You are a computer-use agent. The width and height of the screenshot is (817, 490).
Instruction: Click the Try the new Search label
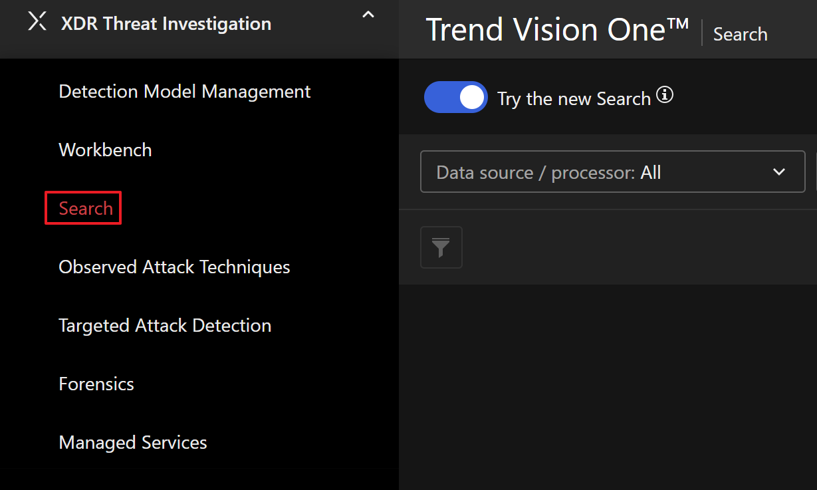click(574, 99)
